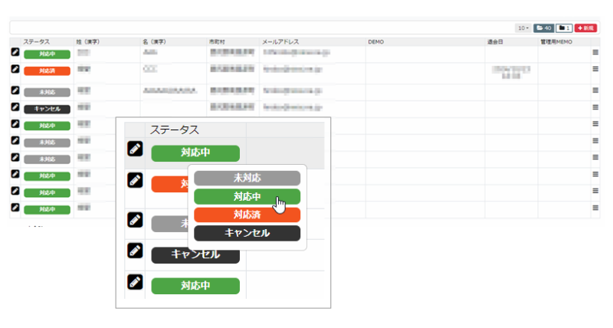613x328 pixels.
Task: Open the status dropdown on the small orange 対応済 badge
Action: (47, 71)
